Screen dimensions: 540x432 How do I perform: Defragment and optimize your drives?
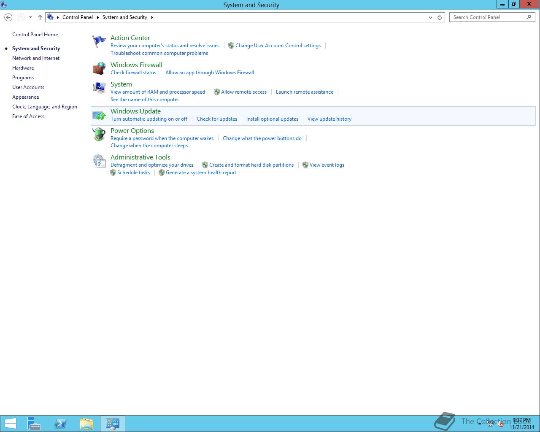coord(152,165)
